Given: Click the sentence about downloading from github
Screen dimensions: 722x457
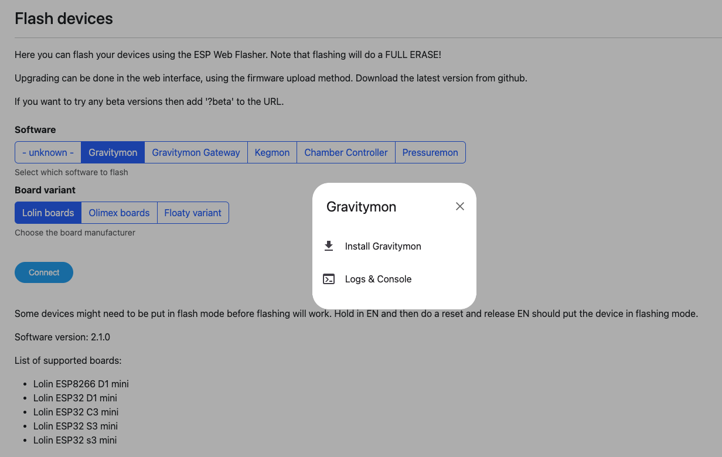Looking at the screenshot, I should click(x=271, y=78).
